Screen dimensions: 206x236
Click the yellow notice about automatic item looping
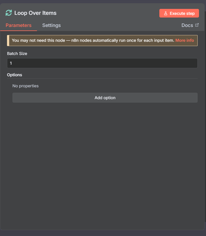(x=92, y=40)
